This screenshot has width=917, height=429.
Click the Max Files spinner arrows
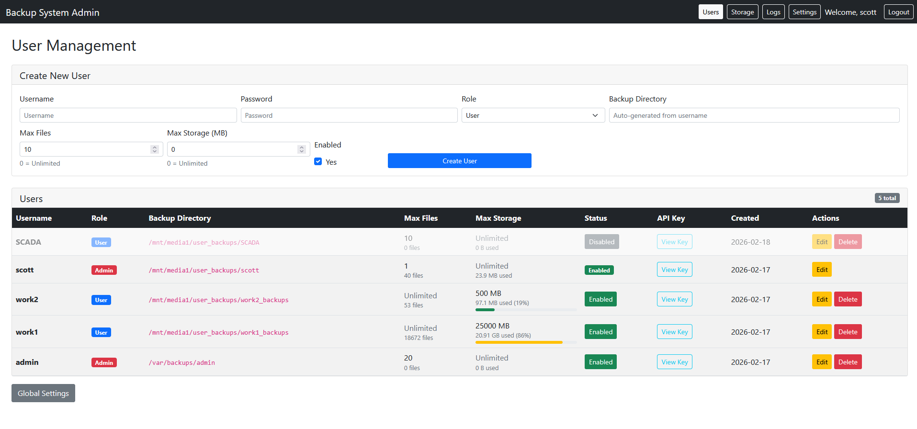[154, 149]
